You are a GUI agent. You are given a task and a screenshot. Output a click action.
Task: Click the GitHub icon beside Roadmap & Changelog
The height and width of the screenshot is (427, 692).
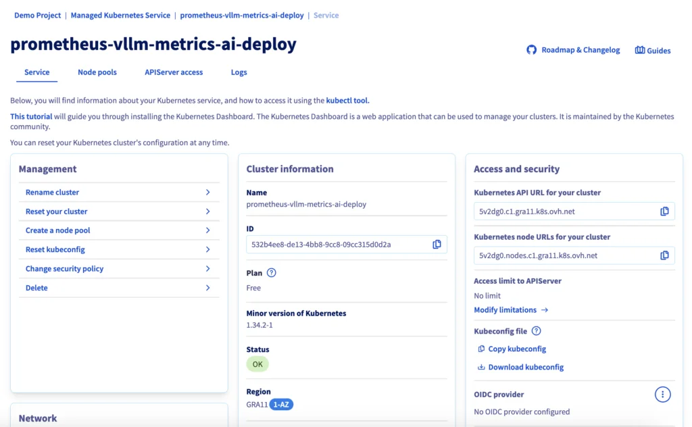tap(530, 49)
